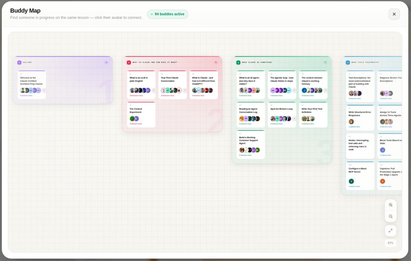The image size is (411, 261).
Task: Click the MAKE CLAUDE DO SOMETHING section header
Action: pyautogui.click(x=257, y=63)
